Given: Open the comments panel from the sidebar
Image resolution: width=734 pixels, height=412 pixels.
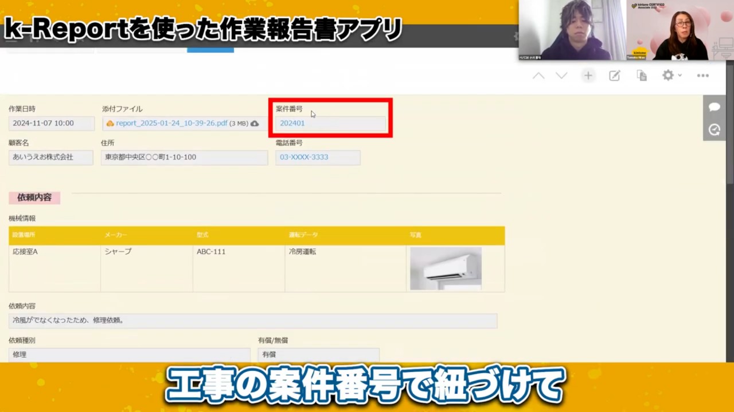Looking at the screenshot, I should point(714,107).
